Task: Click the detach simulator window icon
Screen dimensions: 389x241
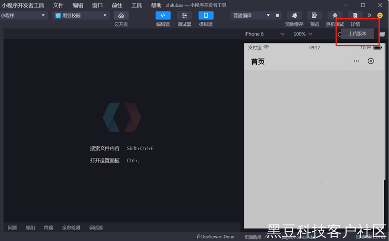Action: point(382,34)
